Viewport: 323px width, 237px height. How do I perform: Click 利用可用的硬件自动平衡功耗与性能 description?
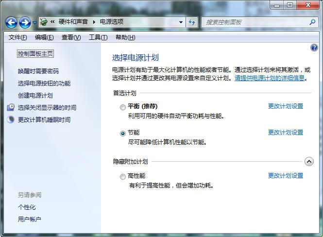(176, 116)
